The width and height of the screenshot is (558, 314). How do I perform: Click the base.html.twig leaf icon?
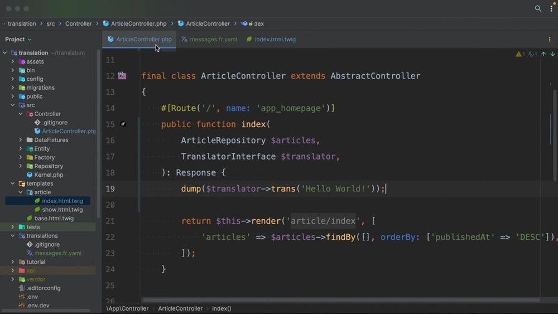point(30,218)
